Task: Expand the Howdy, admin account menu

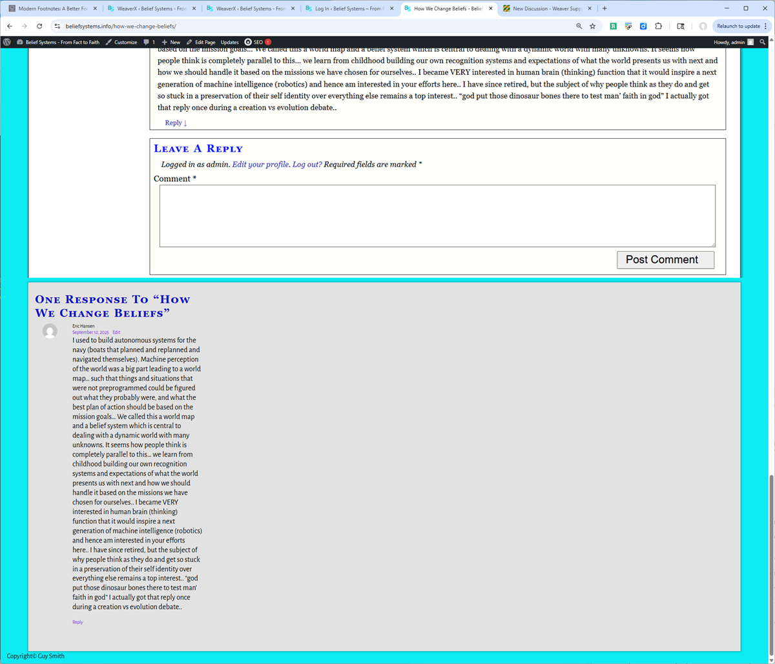Action: (734, 42)
